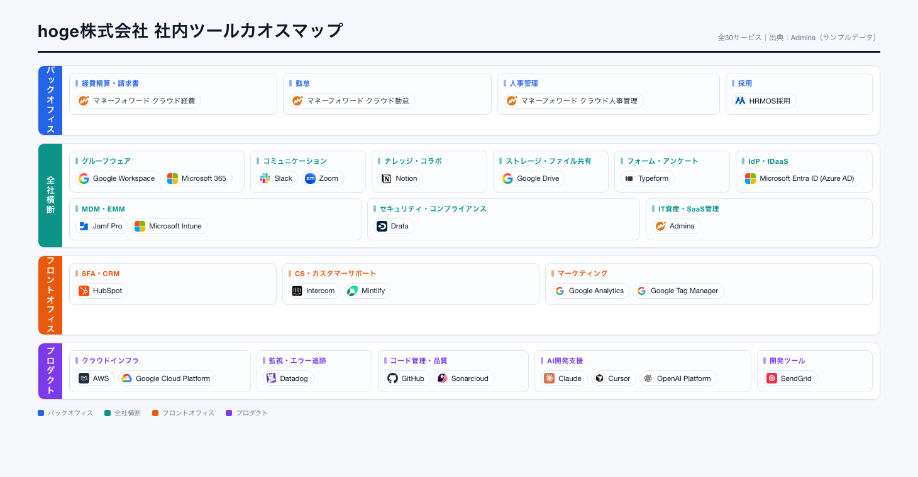Viewport: 918px width, 477px height.
Task: Click the Cursor logo icon
Action: pos(599,378)
